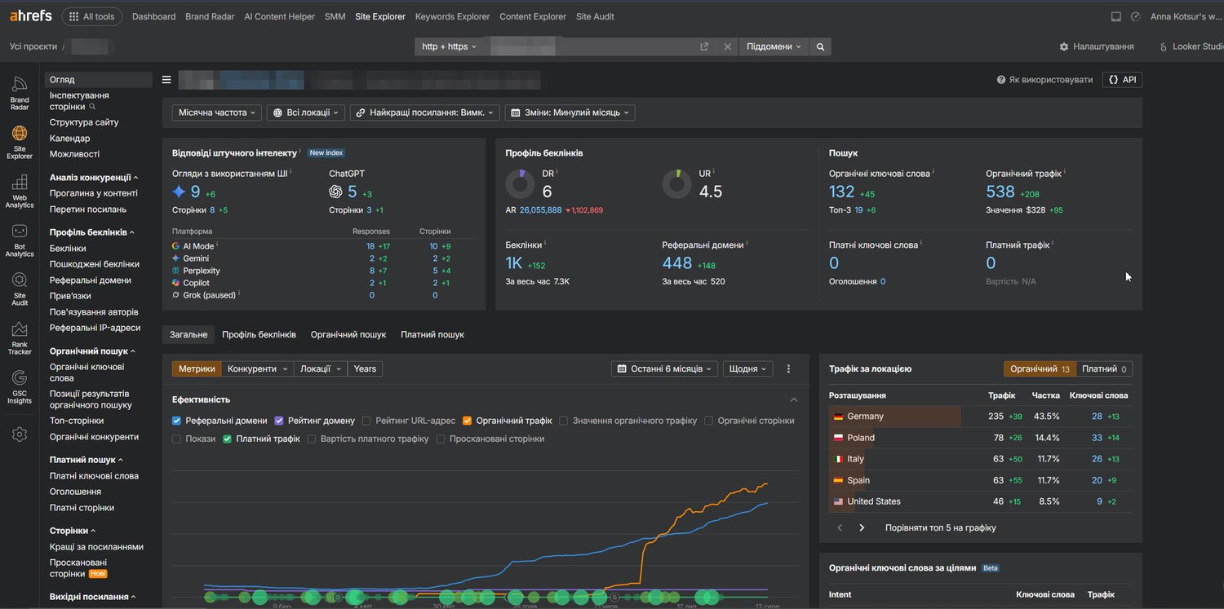Open the http + https protocol dropdown
This screenshot has width=1224, height=609.
[x=450, y=46]
